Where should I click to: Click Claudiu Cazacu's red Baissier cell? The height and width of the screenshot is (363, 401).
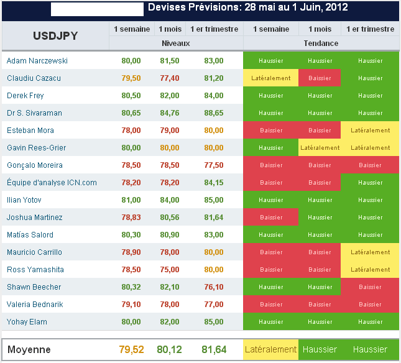320,78
